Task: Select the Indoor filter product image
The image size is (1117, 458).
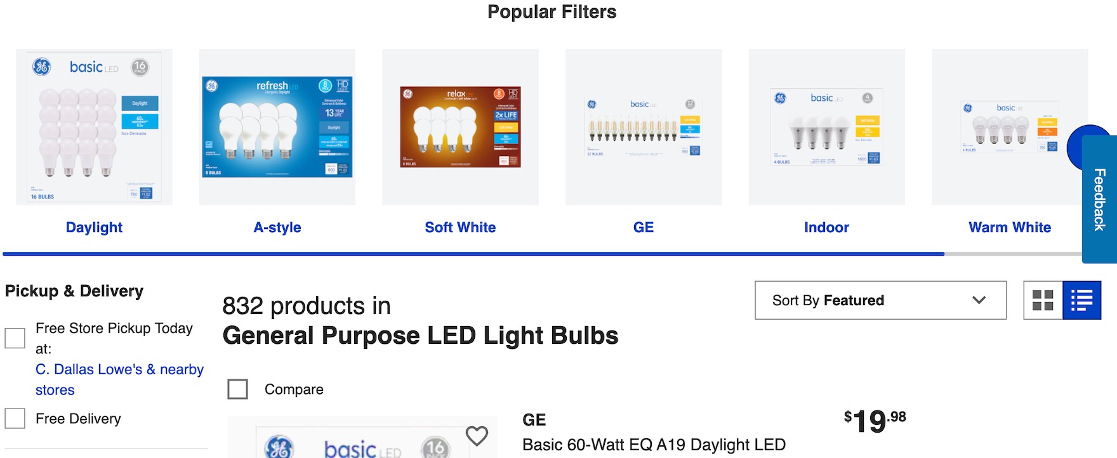Action: pyautogui.click(x=826, y=127)
